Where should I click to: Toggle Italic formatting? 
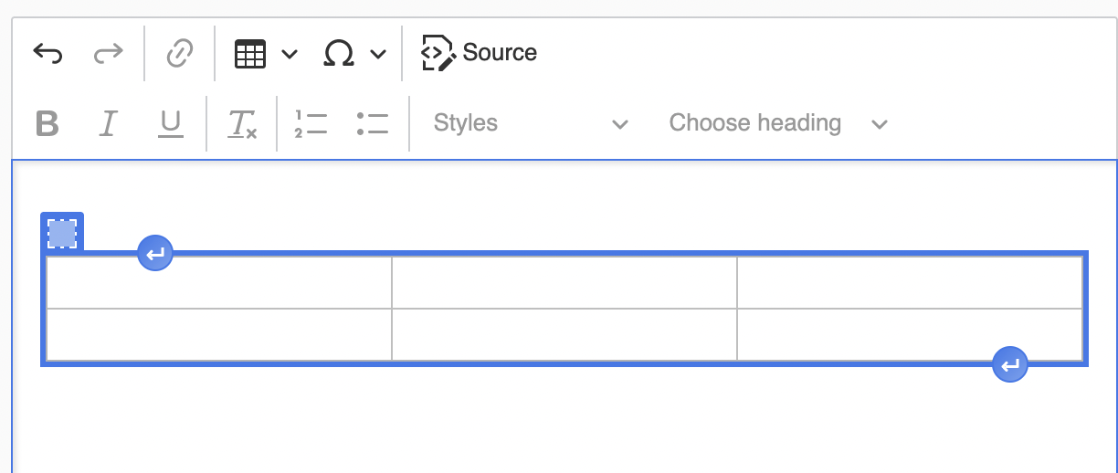(x=109, y=123)
